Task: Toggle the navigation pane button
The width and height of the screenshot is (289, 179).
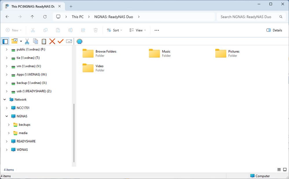Action: (x=5, y=41)
